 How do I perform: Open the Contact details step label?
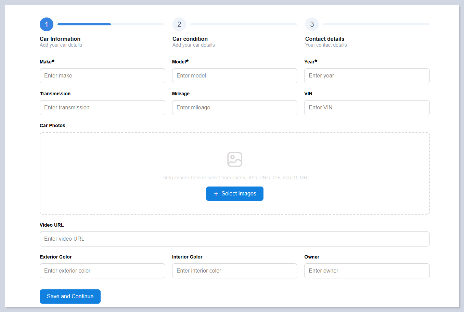(x=325, y=39)
